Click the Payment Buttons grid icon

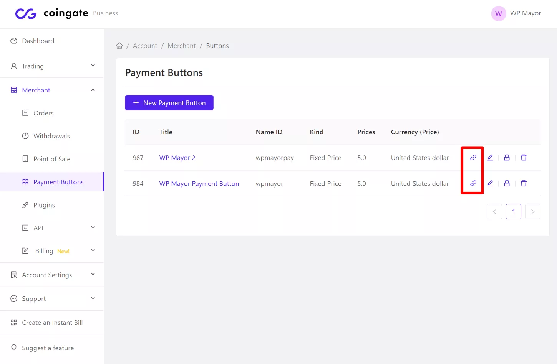(x=25, y=182)
